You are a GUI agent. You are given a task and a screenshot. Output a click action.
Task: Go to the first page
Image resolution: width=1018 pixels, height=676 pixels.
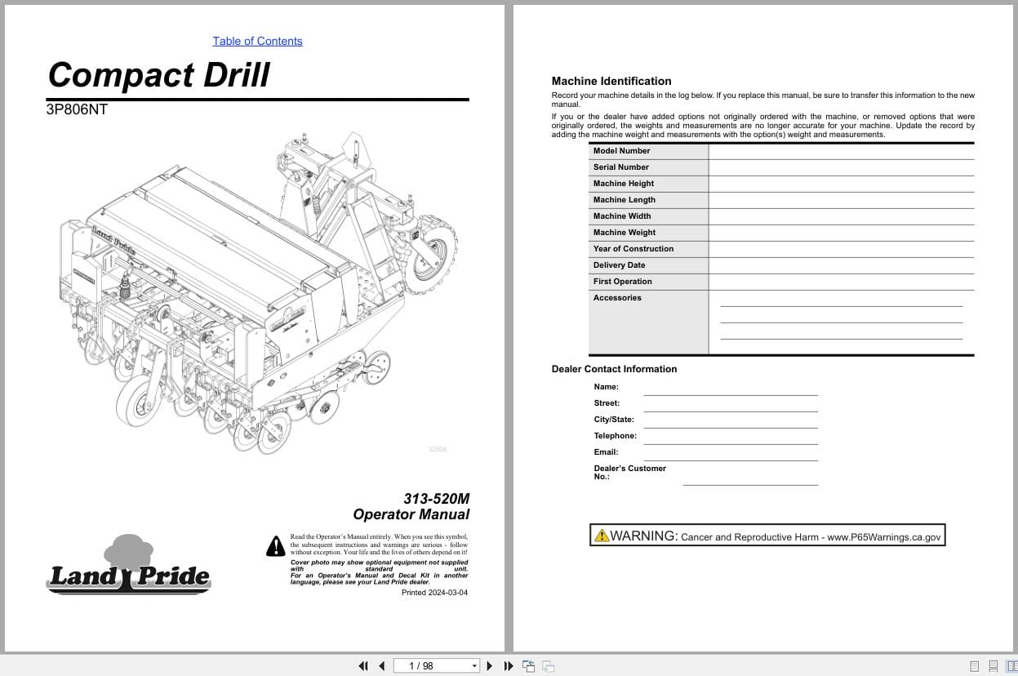[363, 666]
